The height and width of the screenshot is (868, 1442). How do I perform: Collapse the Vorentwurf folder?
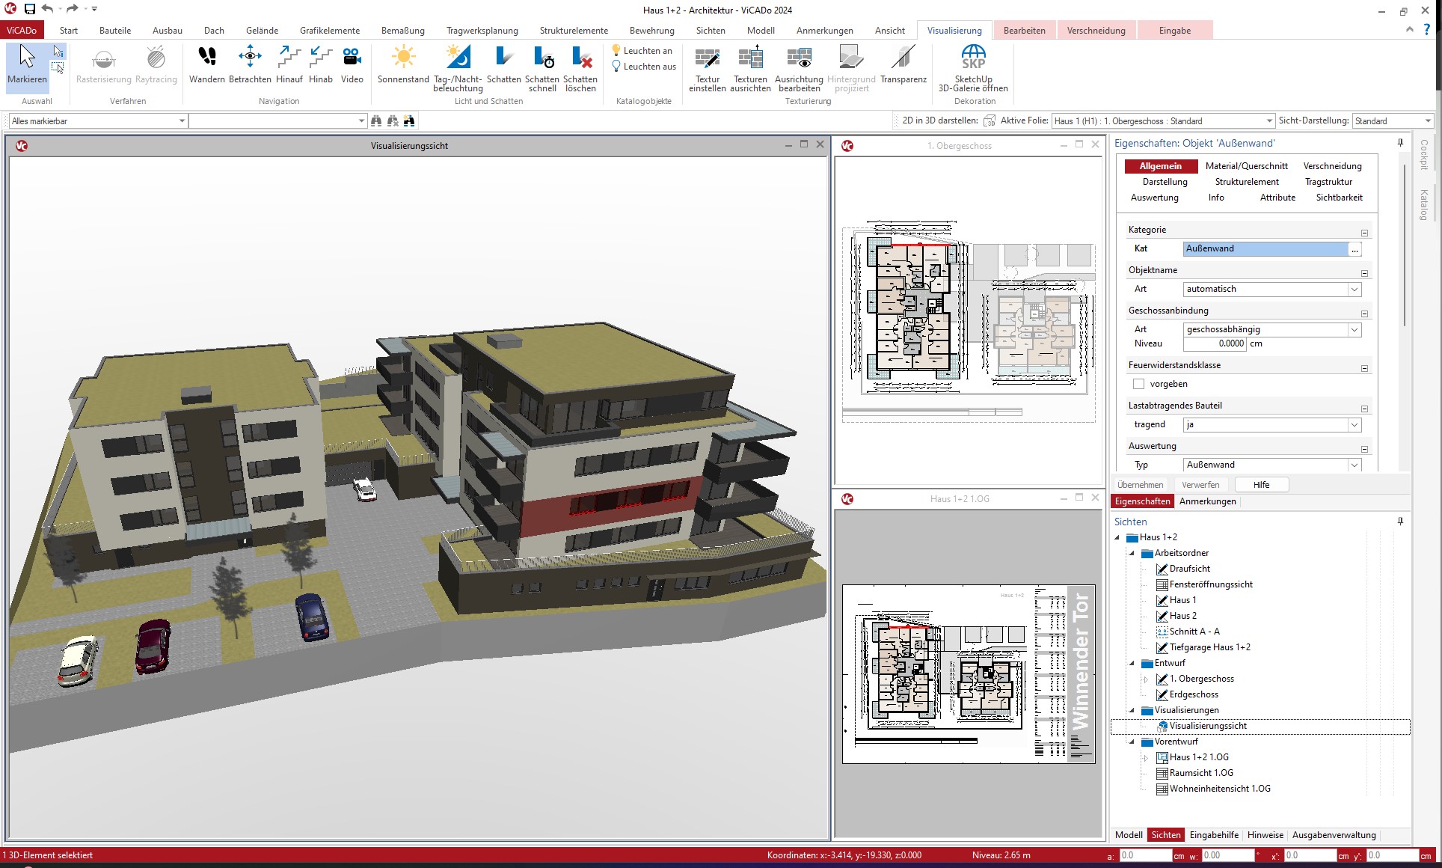click(x=1132, y=742)
